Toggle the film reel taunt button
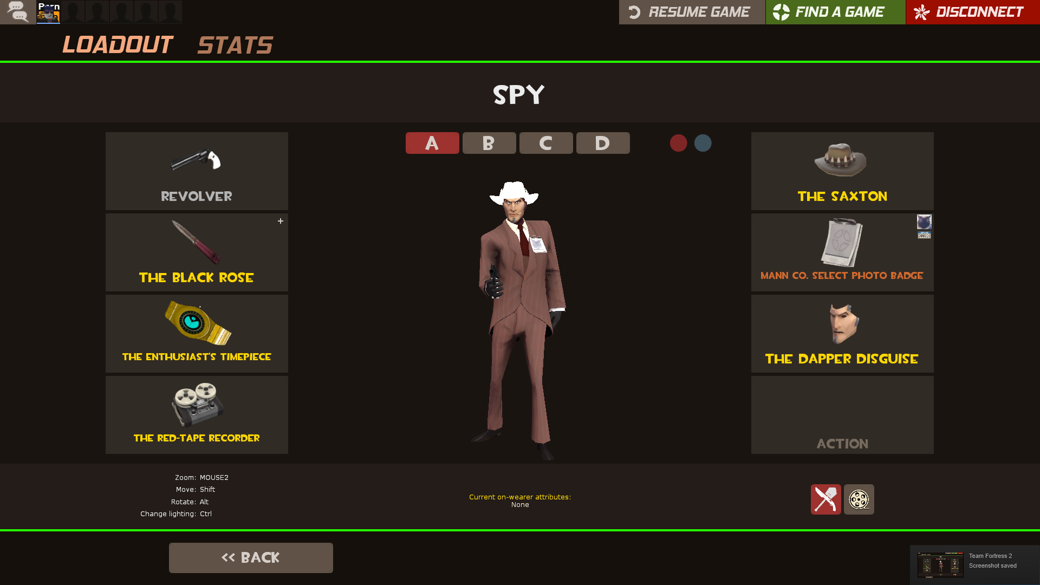Image resolution: width=1040 pixels, height=585 pixels. point(859,499)
